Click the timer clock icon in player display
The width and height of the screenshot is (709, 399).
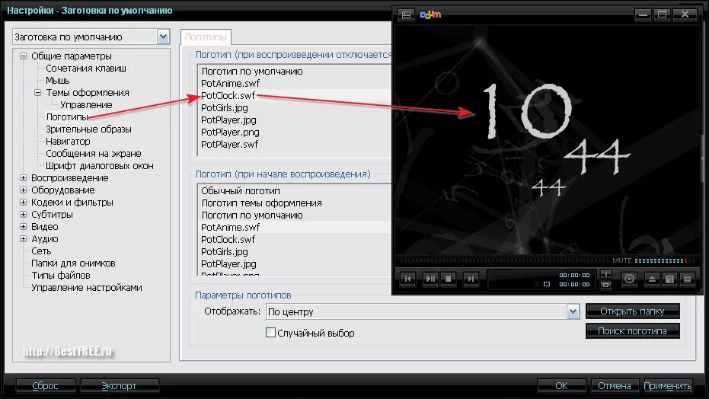pos(536,284)
